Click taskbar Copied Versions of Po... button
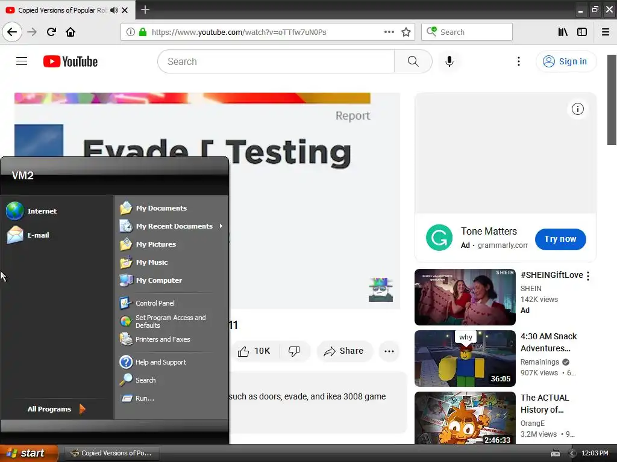 tap(111, 453)
